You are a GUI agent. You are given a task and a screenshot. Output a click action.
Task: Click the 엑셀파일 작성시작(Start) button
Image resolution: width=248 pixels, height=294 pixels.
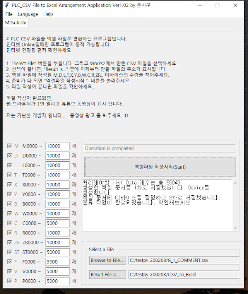pyautogui.click(x=160, y=167)
